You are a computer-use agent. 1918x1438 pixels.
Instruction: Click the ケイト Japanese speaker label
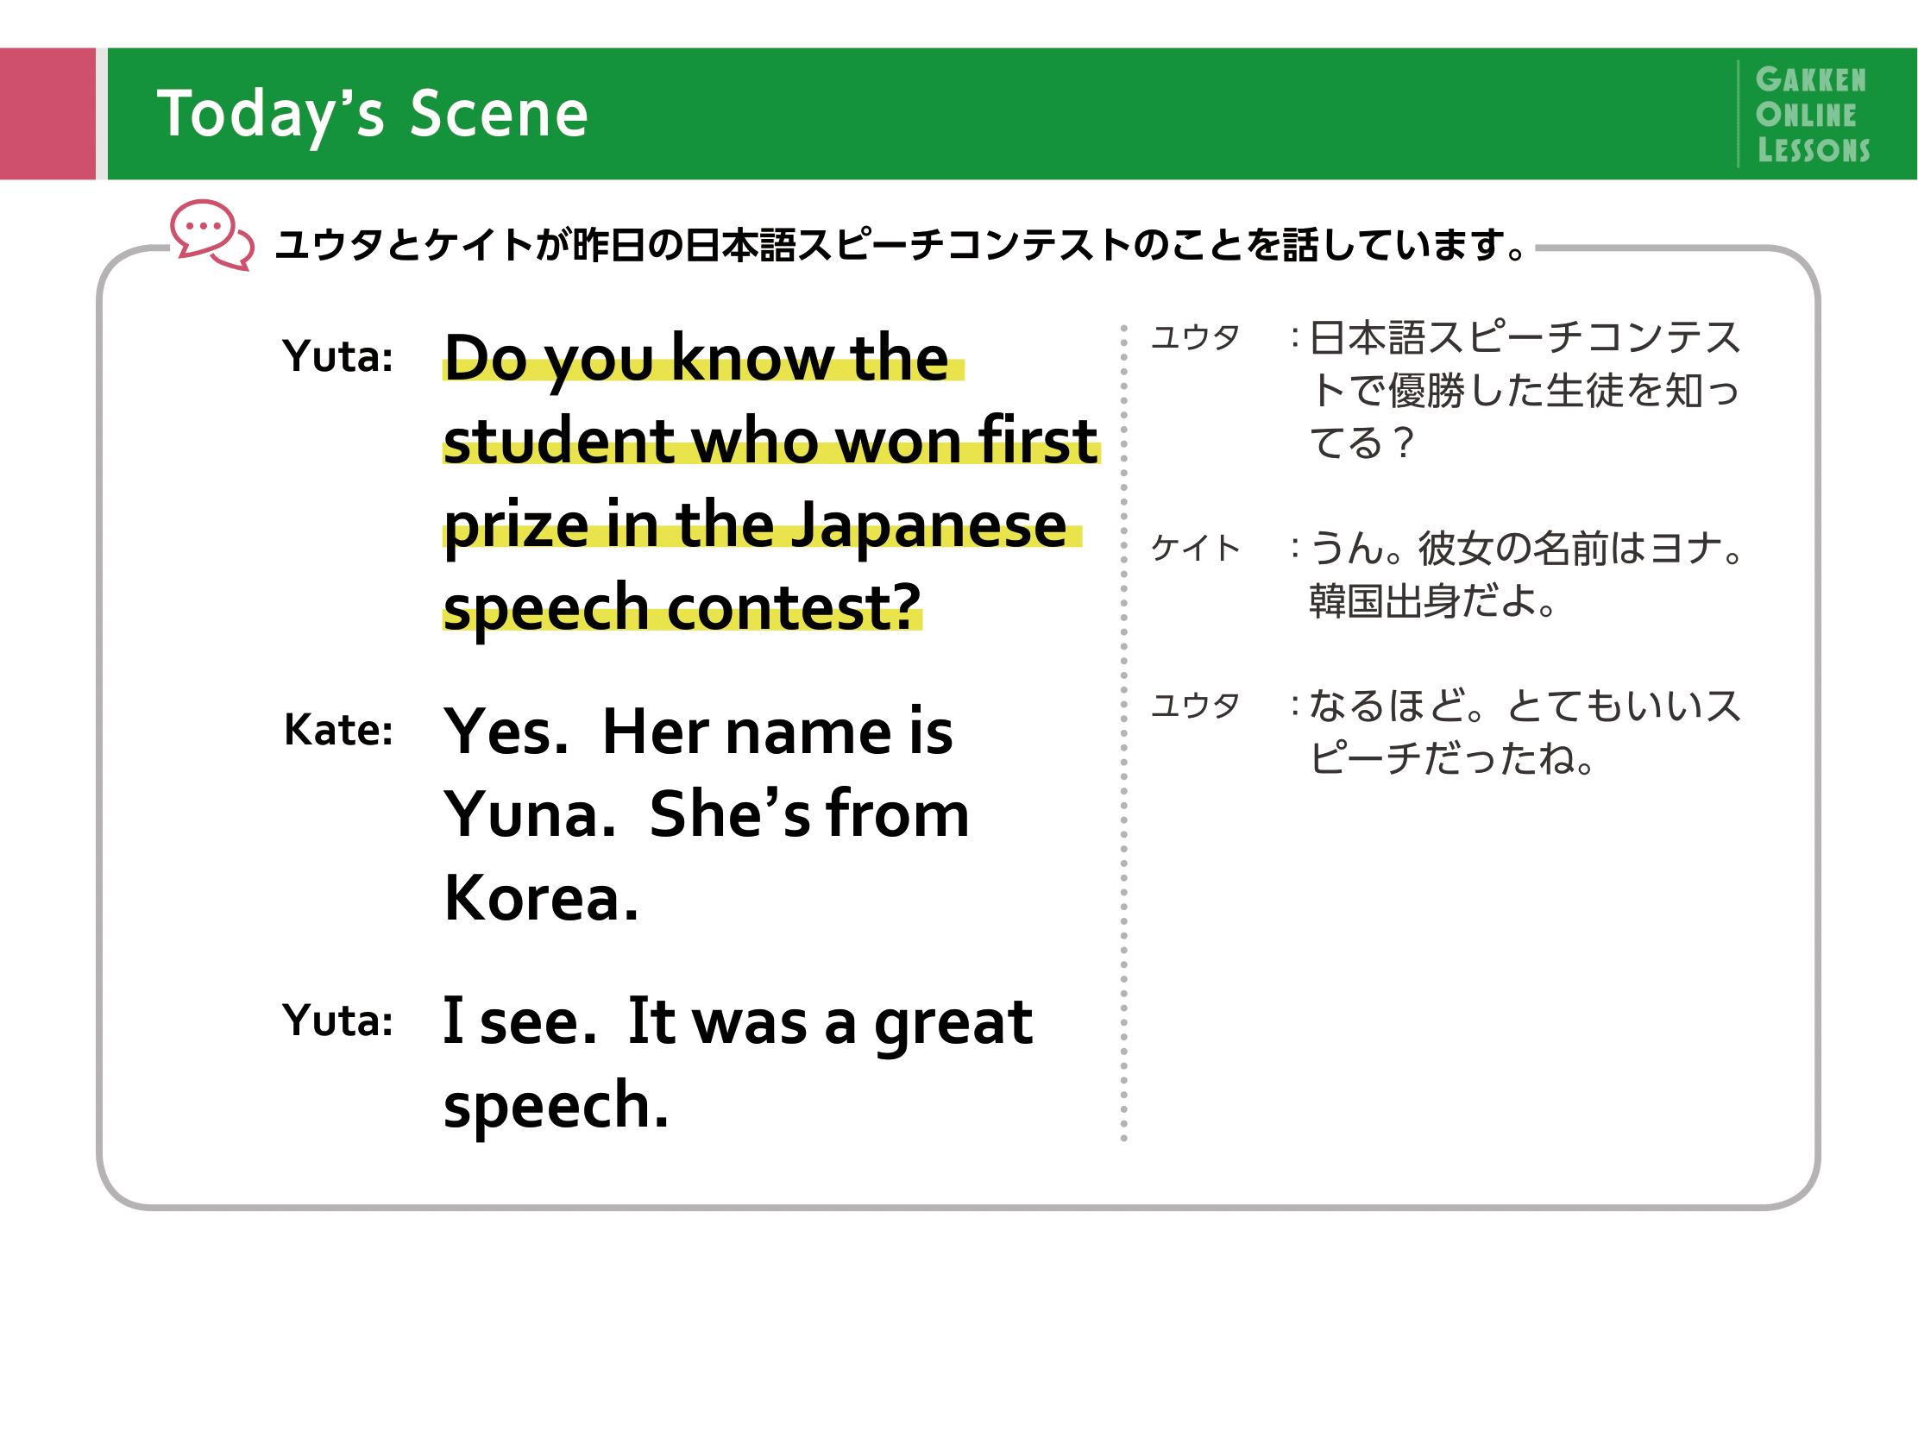pos(1196,549)
